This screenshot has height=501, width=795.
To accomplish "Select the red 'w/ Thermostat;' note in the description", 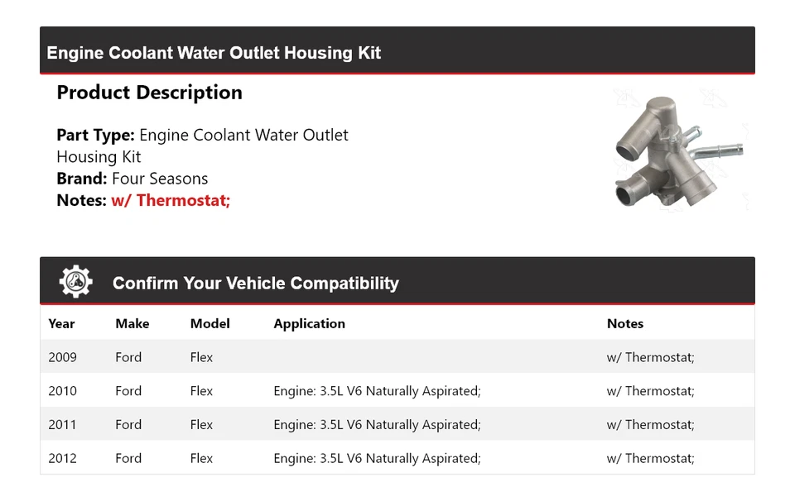I will (x=171, y=200).
